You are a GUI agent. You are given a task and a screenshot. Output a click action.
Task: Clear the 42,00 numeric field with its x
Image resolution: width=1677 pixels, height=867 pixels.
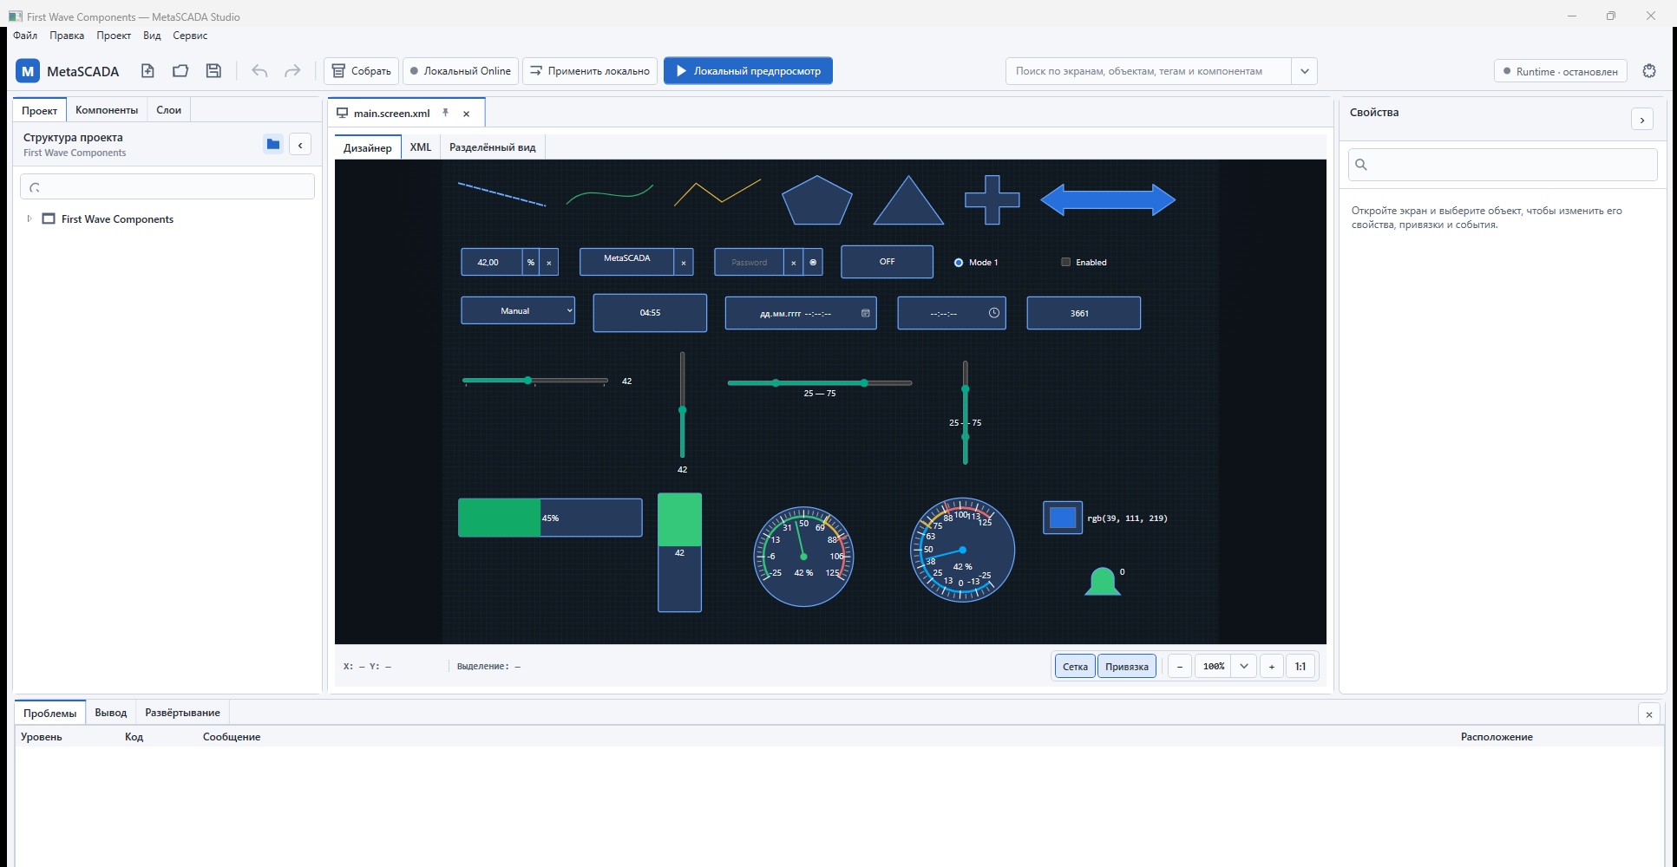pyautogui.click(x=549, y=262)
